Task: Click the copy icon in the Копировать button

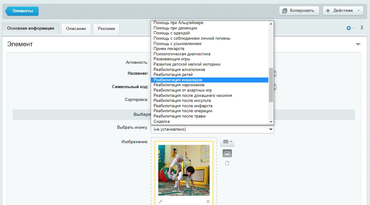Action: (x=285, y=11)
